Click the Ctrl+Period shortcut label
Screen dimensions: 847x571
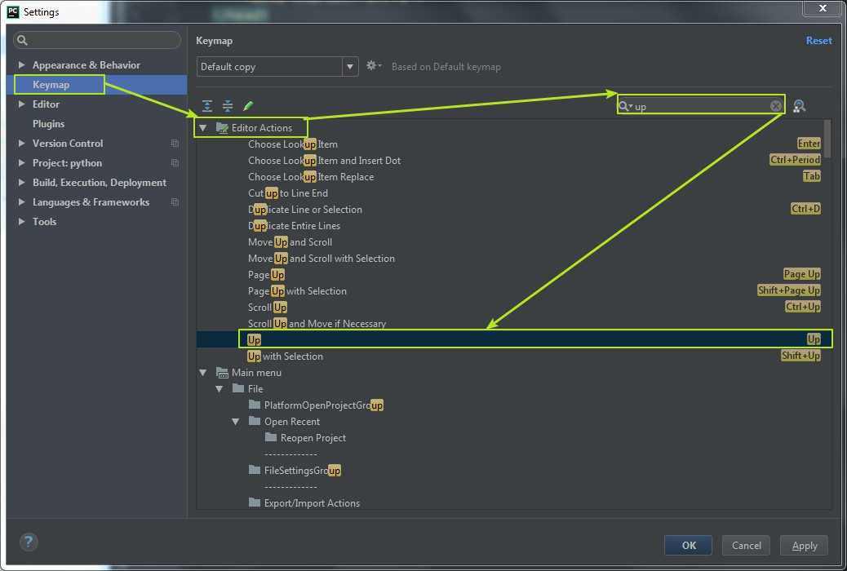795,159
